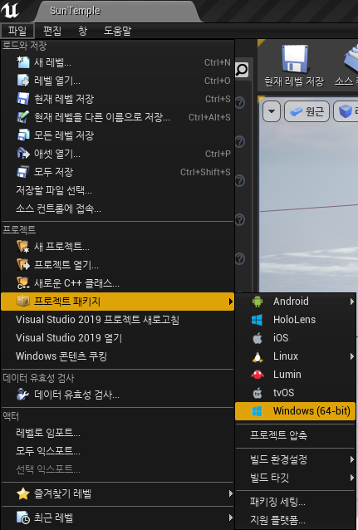Open the 편집 menu
Image resolution: width=358 pixels, height=530 pixels.
(52, 31)
